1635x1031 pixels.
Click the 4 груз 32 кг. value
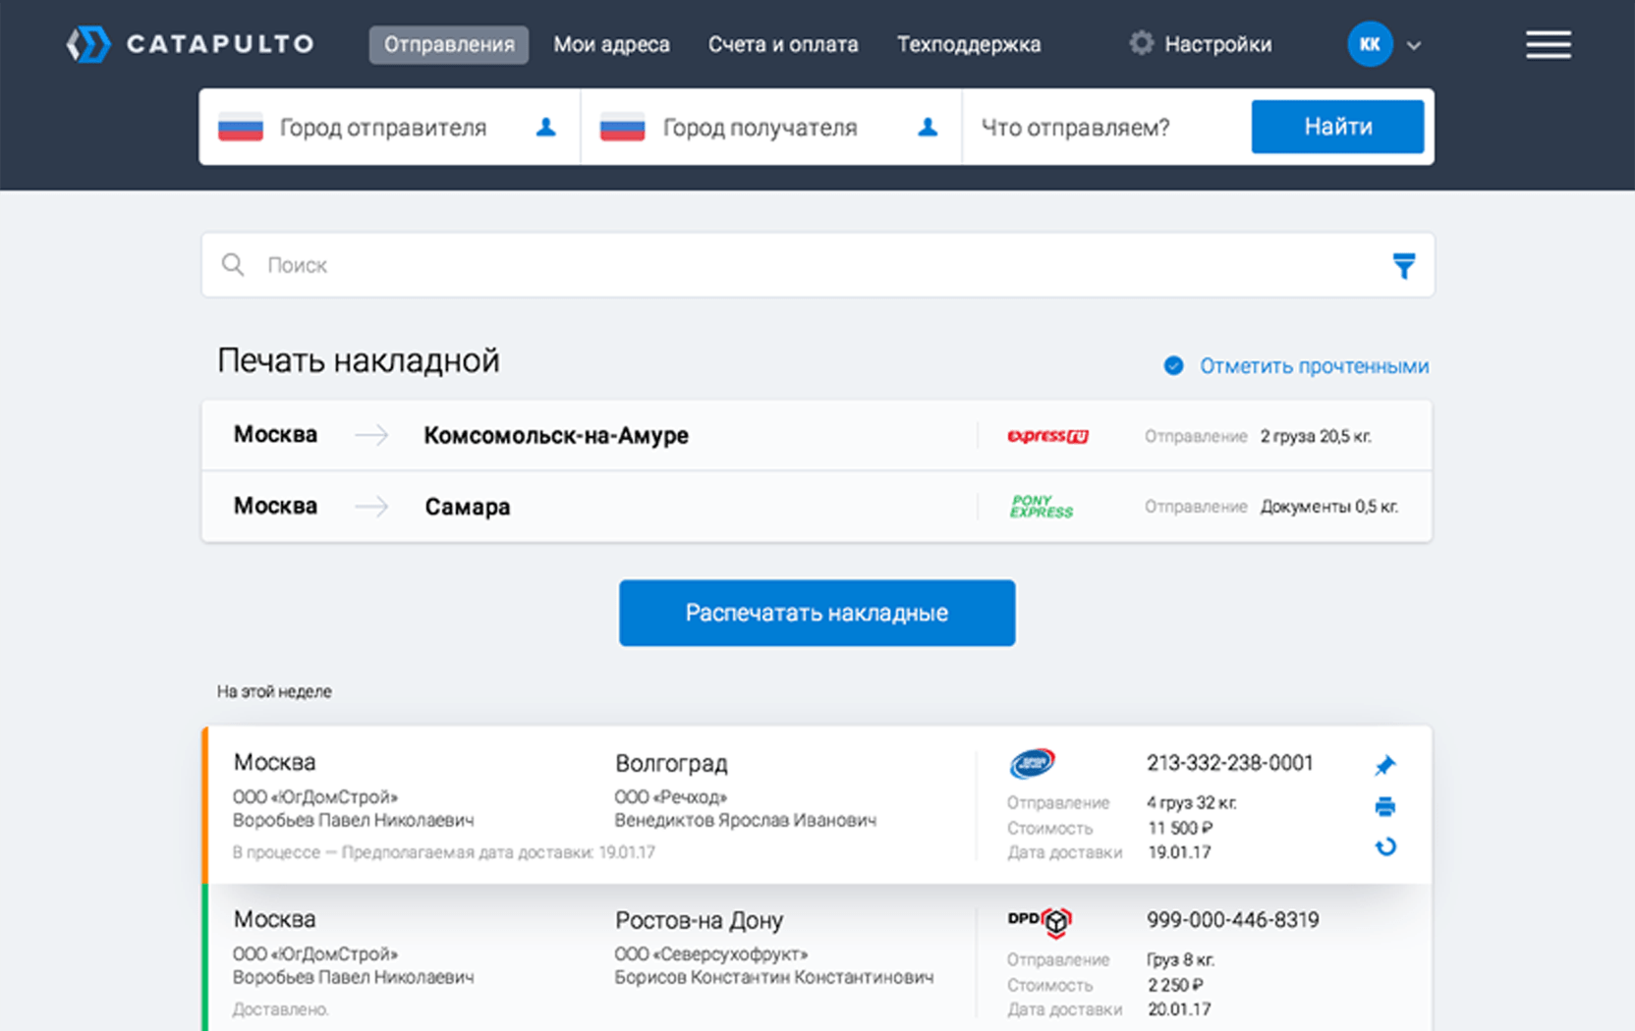[x=1192, y=802]
